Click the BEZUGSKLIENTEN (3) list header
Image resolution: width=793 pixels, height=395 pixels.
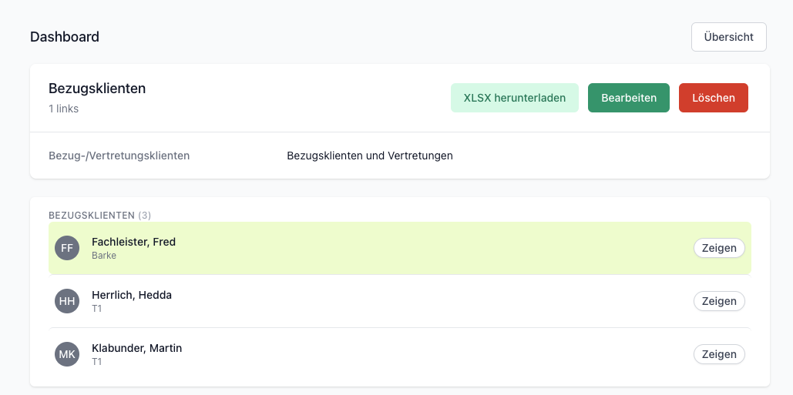point(99,216)
